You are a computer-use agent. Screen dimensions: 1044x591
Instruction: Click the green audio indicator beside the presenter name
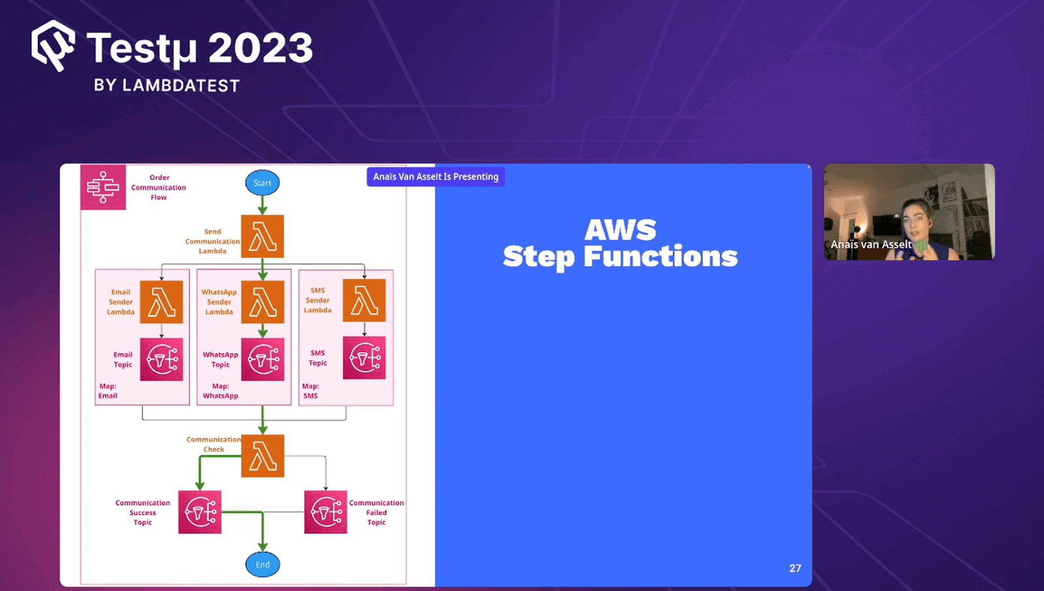pyautogui.click(x=921, y=245)
